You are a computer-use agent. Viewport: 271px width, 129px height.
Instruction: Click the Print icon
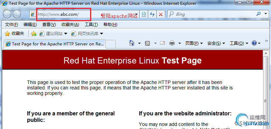click(172, 43)
